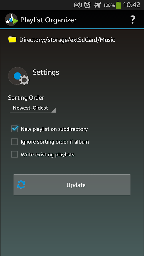
Task: Check Write existing playlists box
Action: [x=14, y=154]
